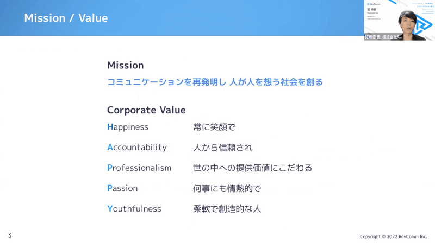
Task: Click the Professionalism value label
Action: tap(139, 168)
